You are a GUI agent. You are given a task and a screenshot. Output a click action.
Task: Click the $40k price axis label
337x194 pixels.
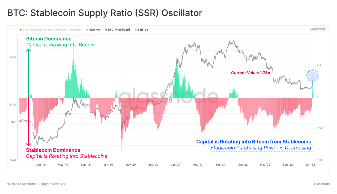13,57
